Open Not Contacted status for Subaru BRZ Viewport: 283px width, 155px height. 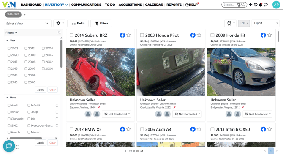pos(117,114)
